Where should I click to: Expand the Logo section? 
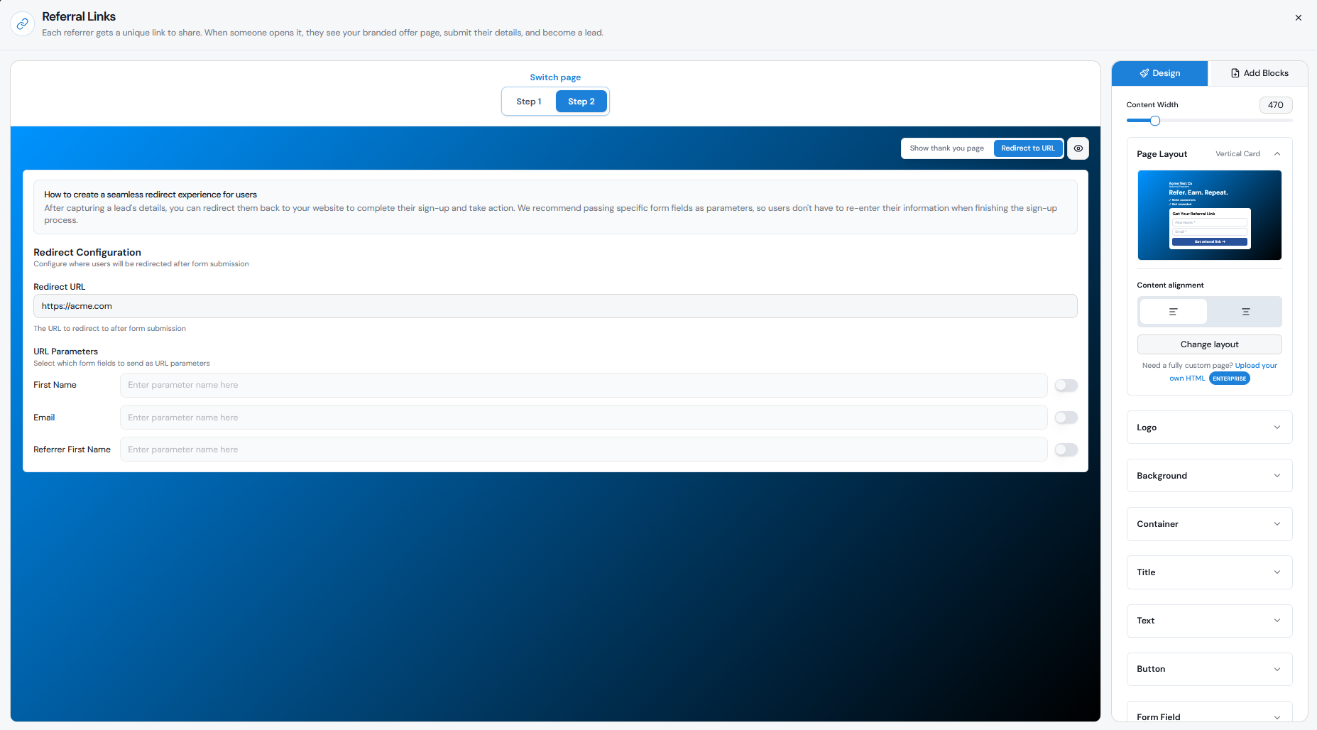tap(1209, 427)
